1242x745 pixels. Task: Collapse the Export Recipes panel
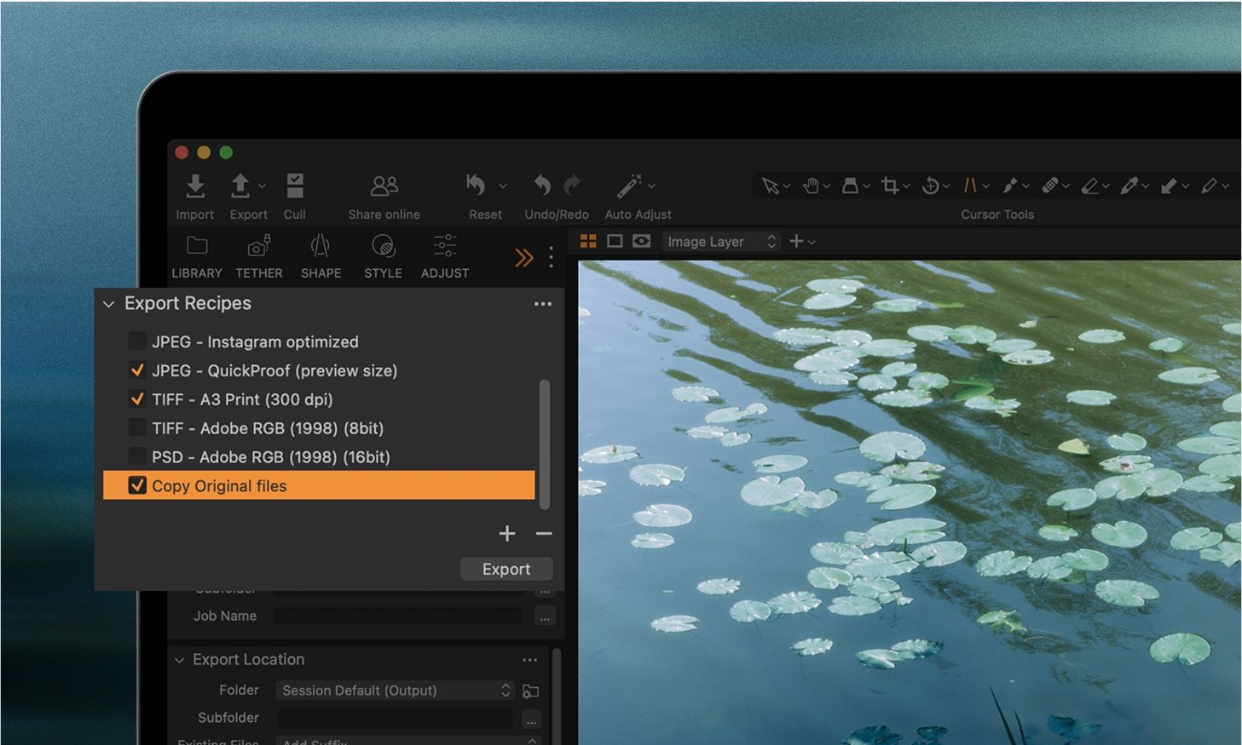pyautogui.click(x=109, y=304)
